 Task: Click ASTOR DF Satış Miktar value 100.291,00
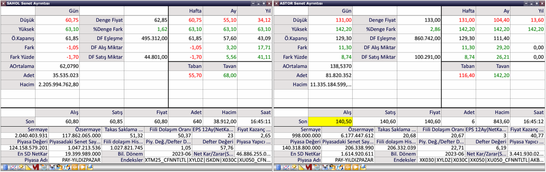click(x=428, y=57)
